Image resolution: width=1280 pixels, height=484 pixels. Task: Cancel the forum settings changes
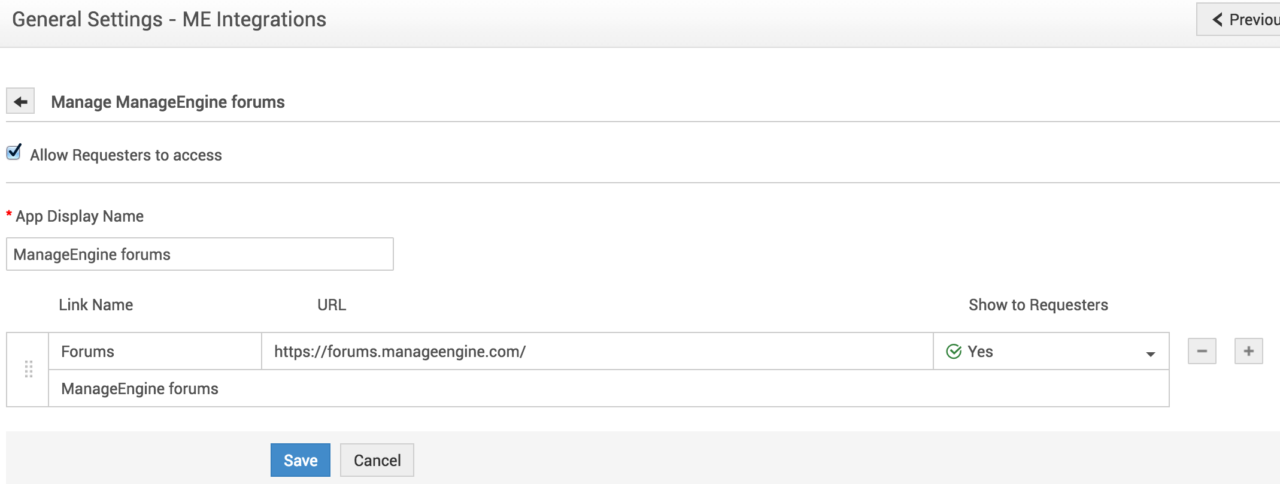377,460
